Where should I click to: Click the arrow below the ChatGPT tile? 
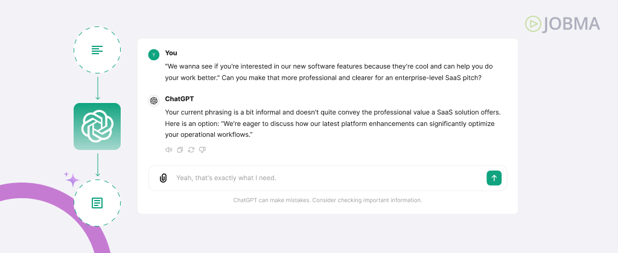pos(97,165)
